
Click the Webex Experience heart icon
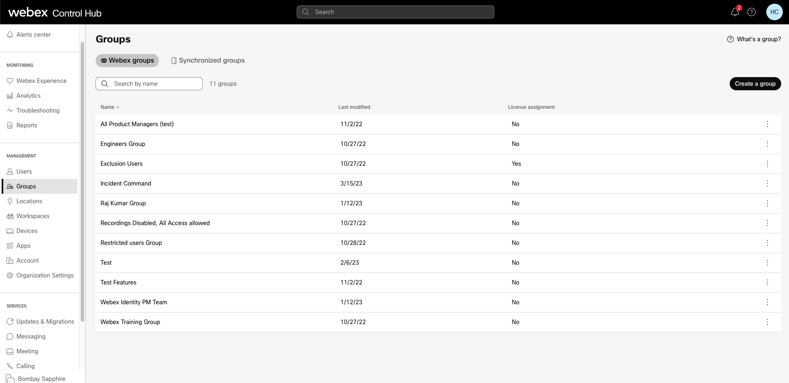point(10,81)
